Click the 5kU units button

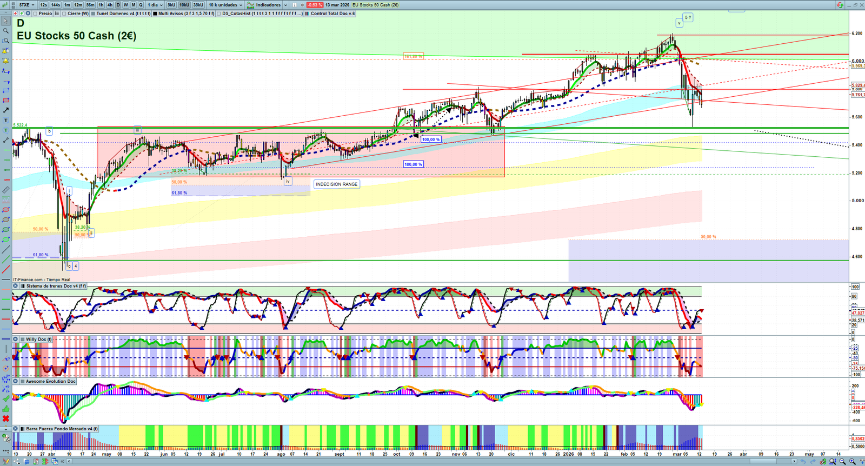pyautogui.click(x=171, y=5)
